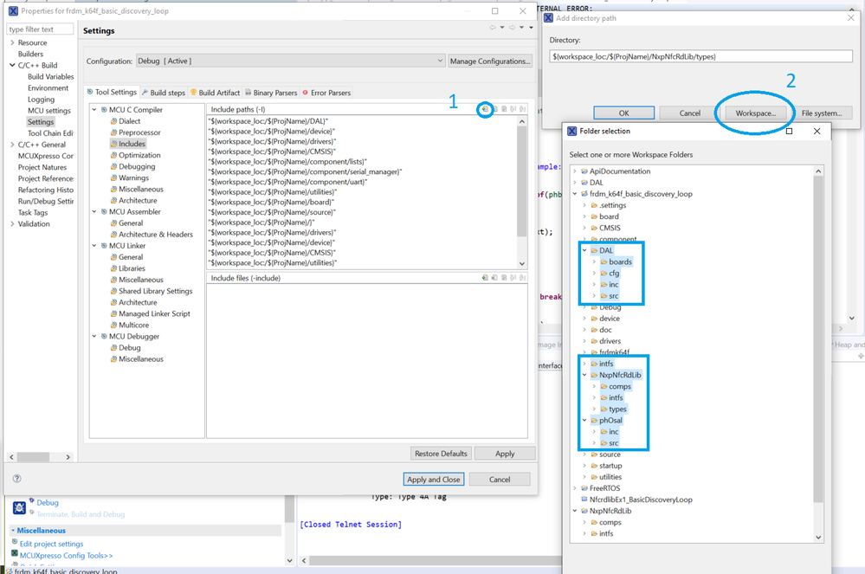Click the Apply and Close button
Viewport: 865px width, 574px height.
tap(434, 479)
